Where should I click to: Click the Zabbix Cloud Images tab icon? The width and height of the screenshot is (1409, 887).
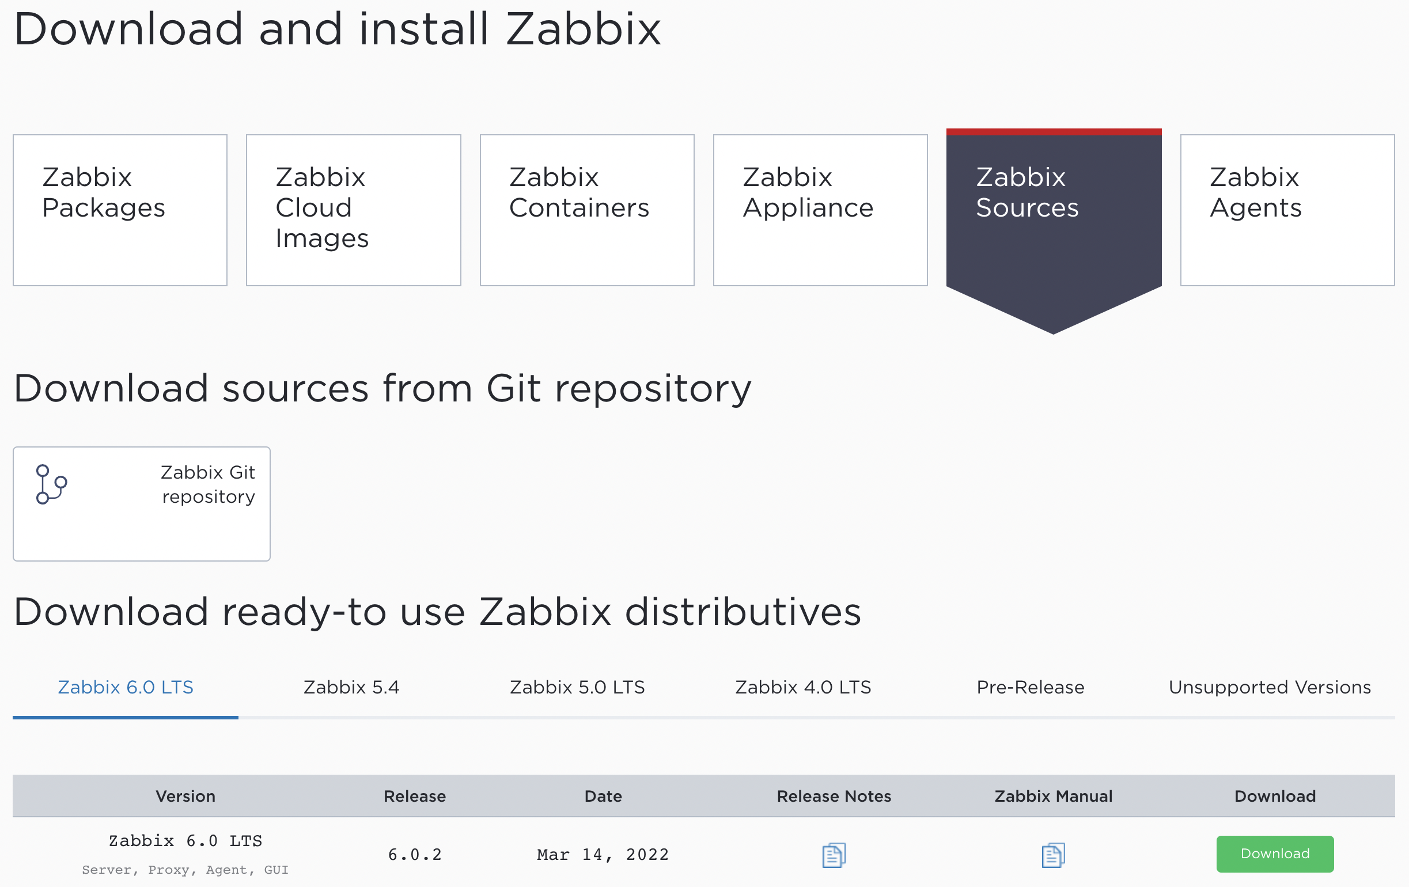coord(354,209)
